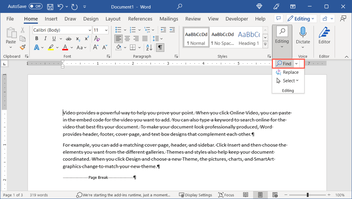Toggle show paragraph marks button

click(x=160, y=47)
